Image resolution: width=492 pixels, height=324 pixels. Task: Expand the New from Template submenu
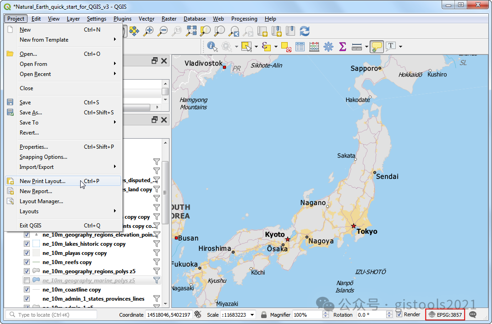click(63, 40)
